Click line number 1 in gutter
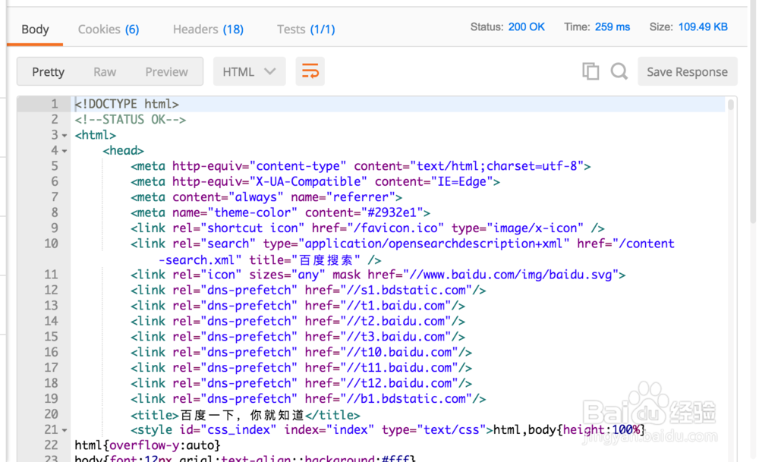This screenshot has width=759, height=462. point(54,104)
